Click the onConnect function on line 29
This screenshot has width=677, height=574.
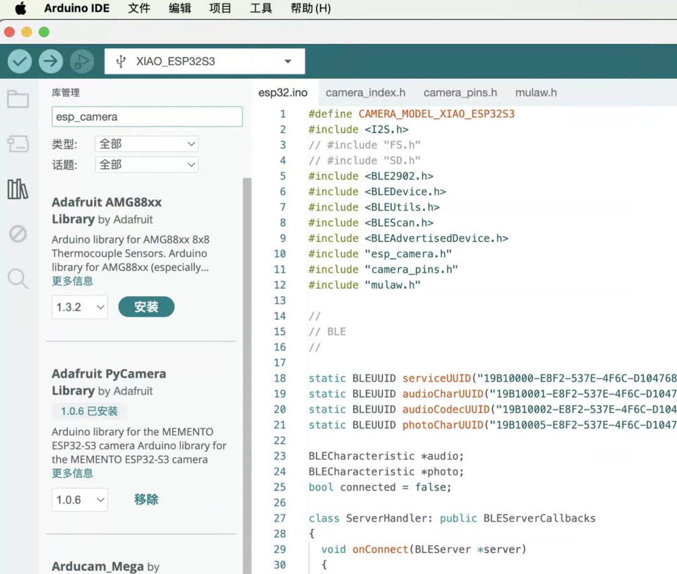point(380,550)
